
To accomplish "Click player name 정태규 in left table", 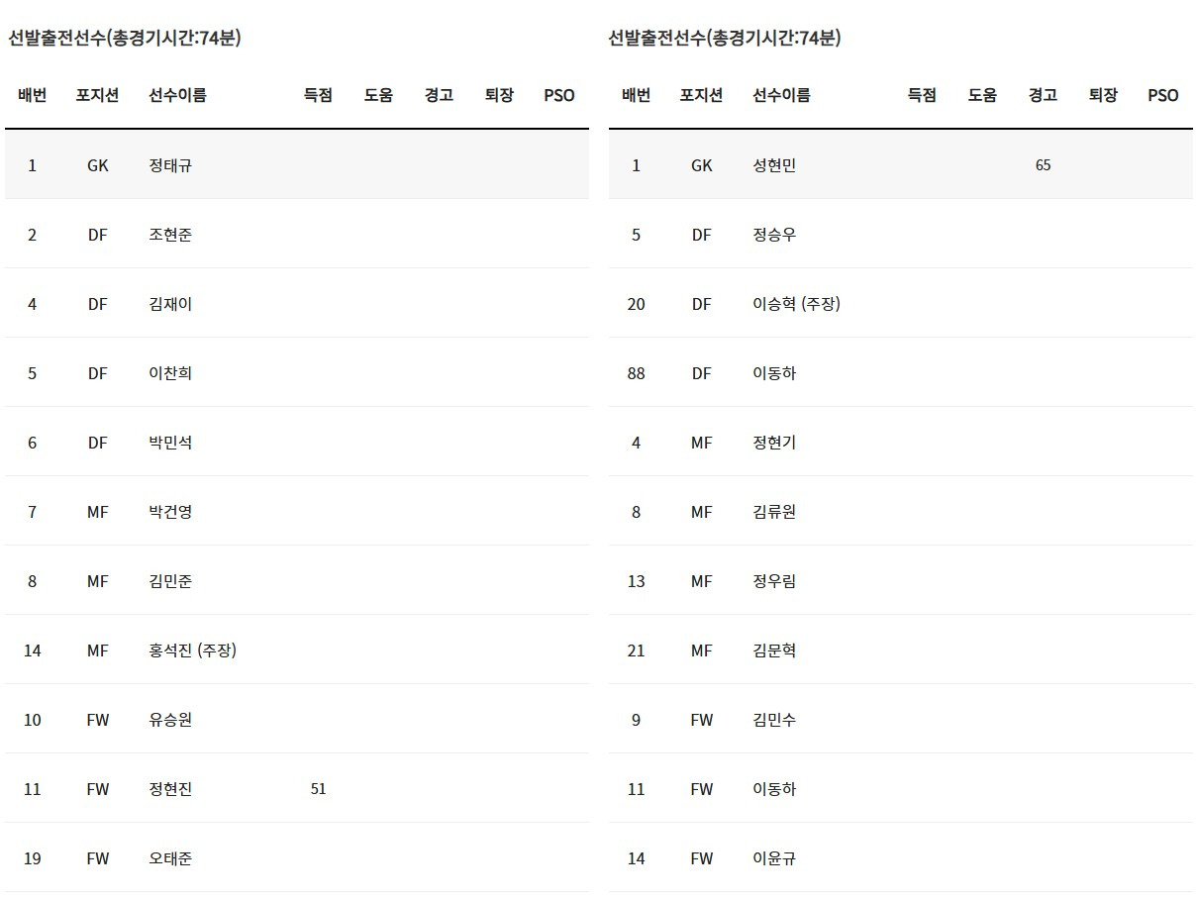I will pyautogui.click(x=170, y=165).
